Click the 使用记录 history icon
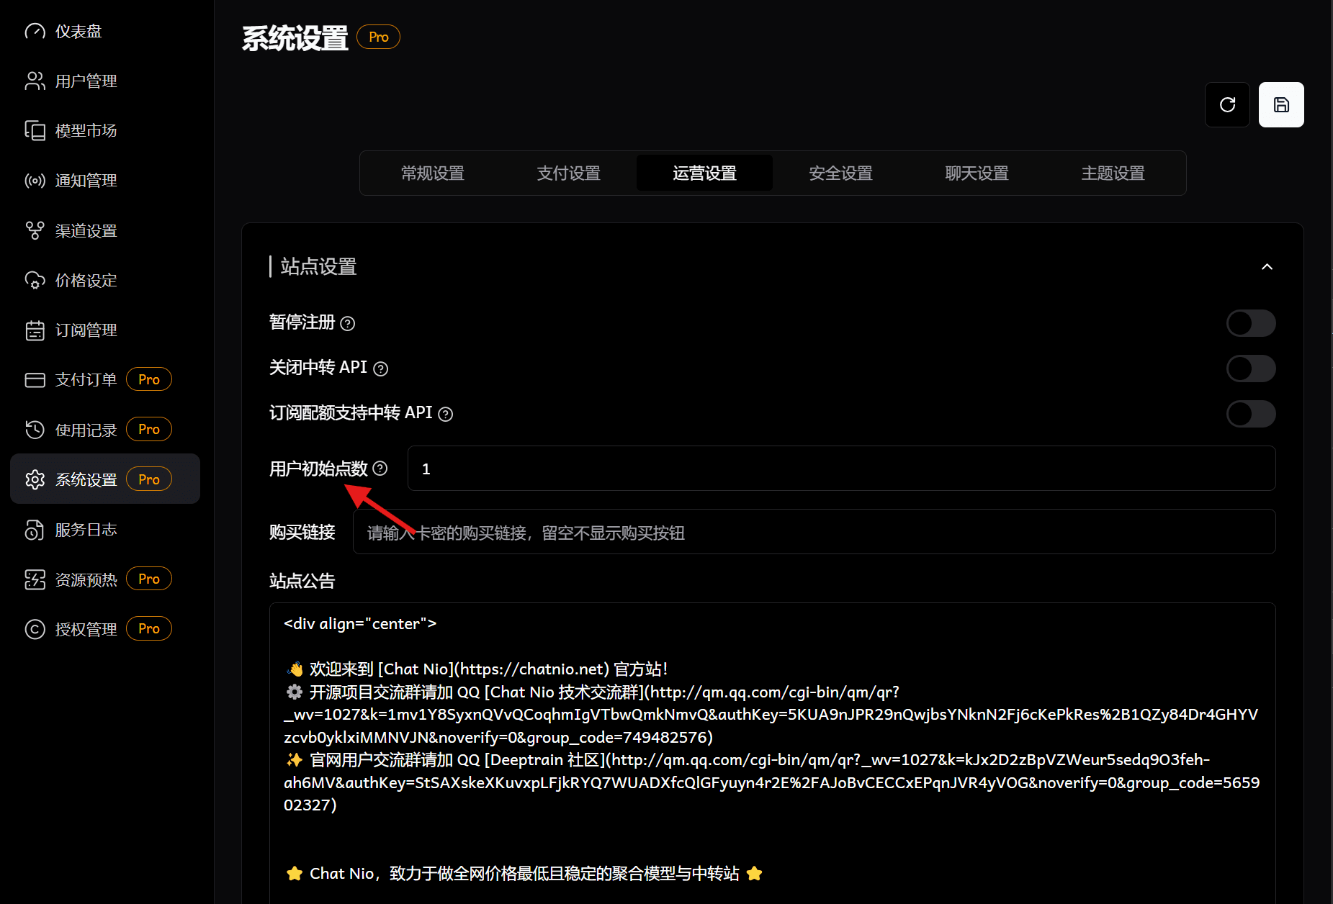Viewport: 1333px width, 904px height. point(35,430)
